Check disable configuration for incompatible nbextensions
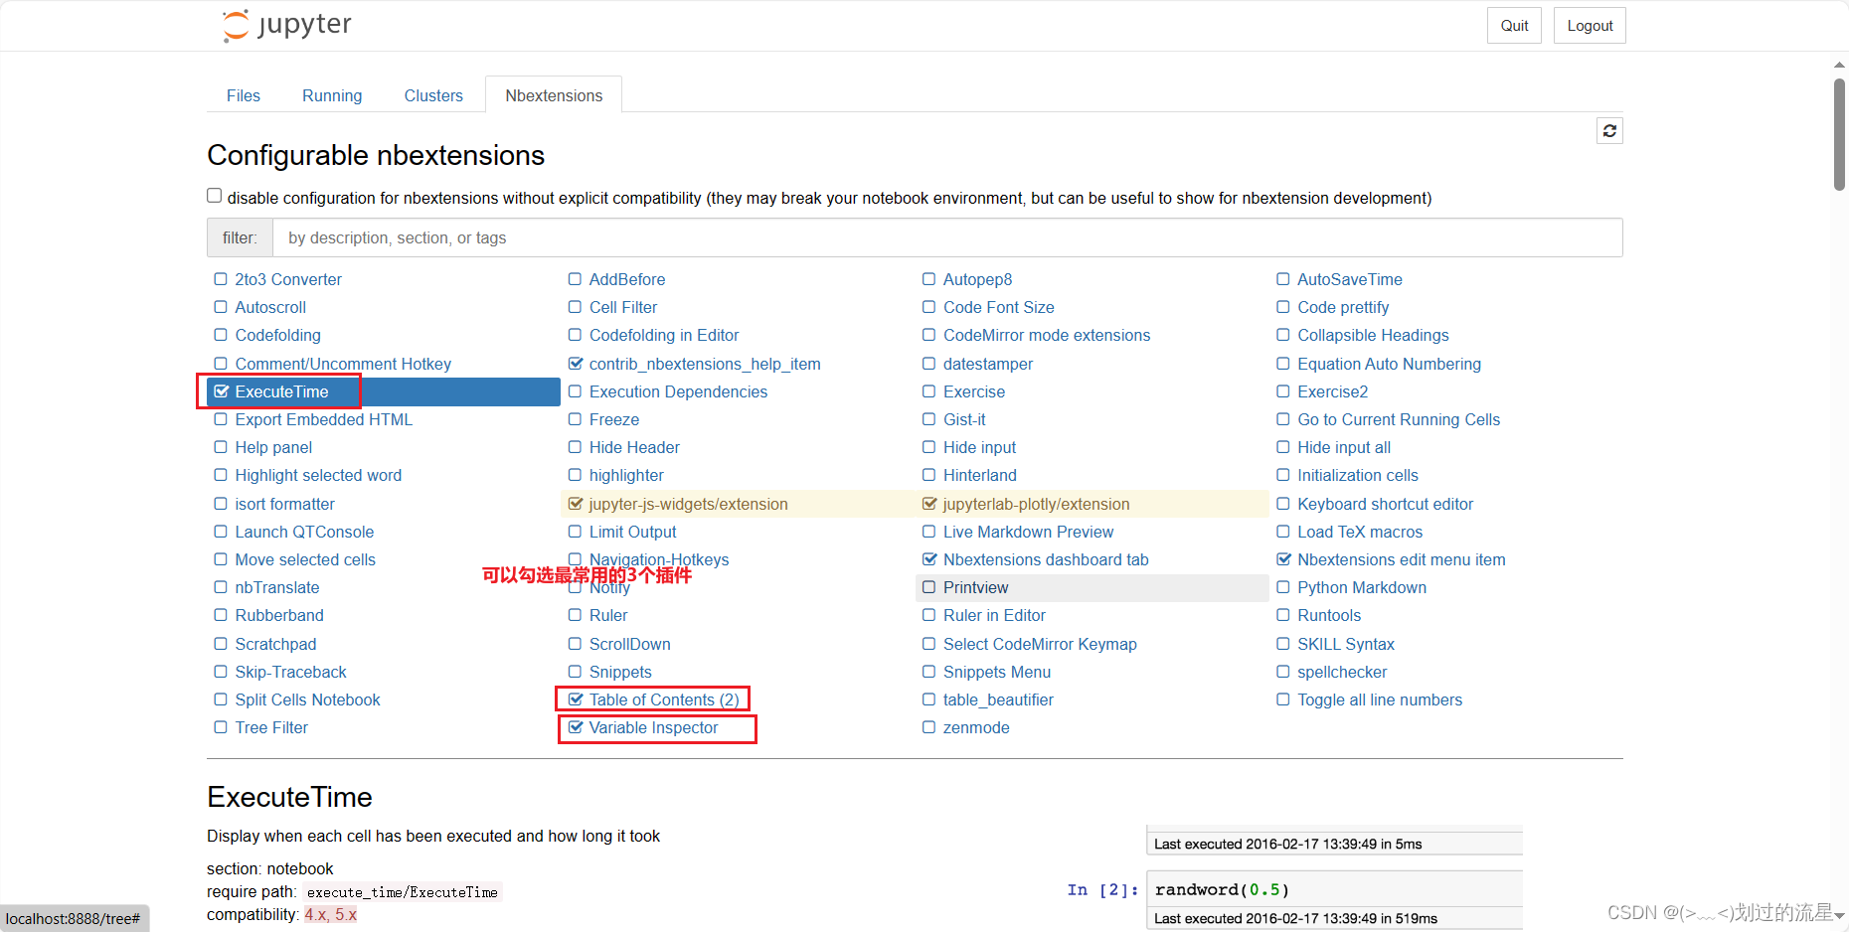The width and height of the screenshot is (1849, 932). (x=214, y=195)
